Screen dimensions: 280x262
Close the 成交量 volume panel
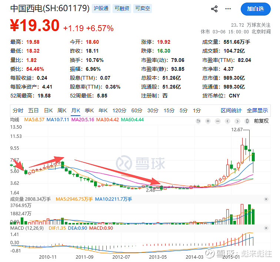pyautogui.click(x=266, y=199)
